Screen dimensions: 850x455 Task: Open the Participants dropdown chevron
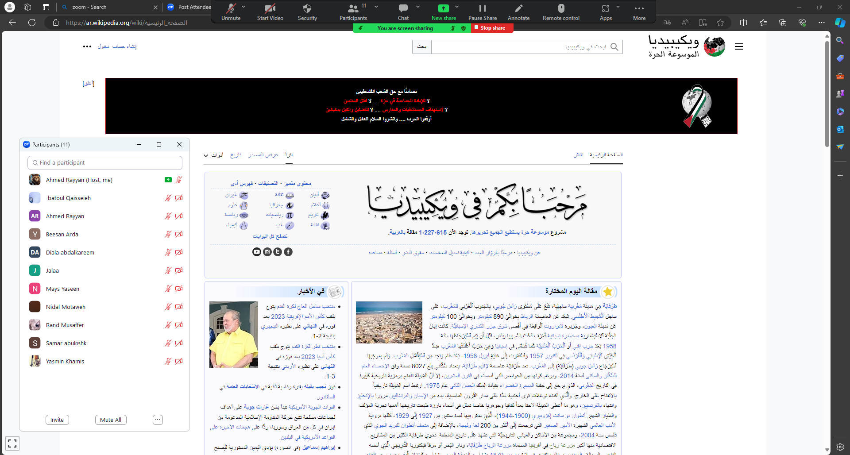pos(376,7)
